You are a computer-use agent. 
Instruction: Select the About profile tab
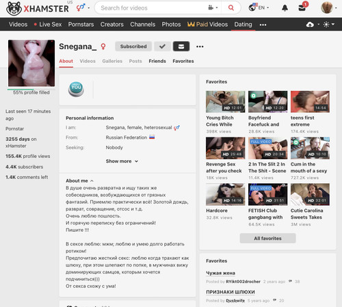[66, 61]
